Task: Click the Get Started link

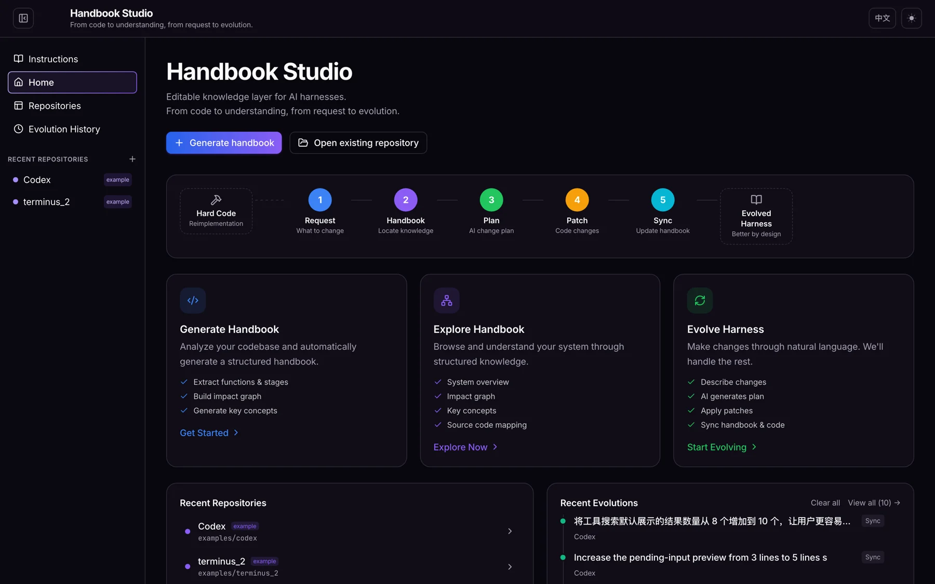Action: click(209, 433)
